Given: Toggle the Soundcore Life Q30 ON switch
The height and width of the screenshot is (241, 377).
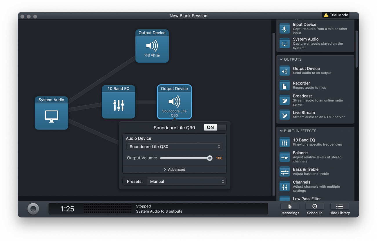Looking at the screenshot, I should click(215, 127).
